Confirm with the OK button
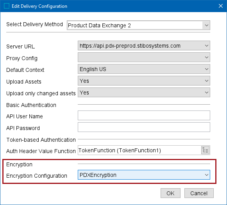 coord(170,193)
